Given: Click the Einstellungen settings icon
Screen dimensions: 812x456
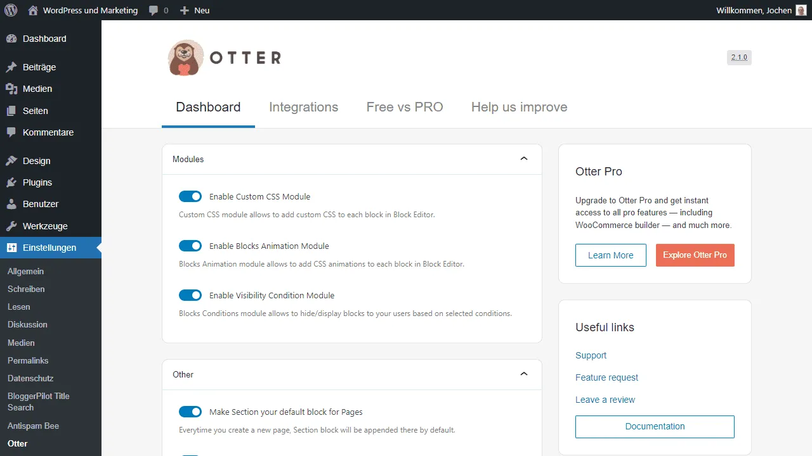Looking at the screenshot, I should 11,248.
